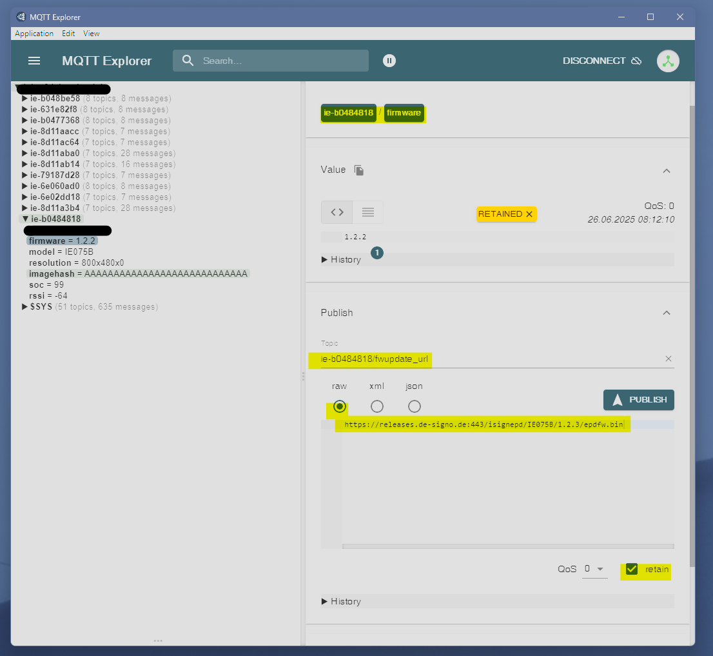Switch to raw text value view
The width and height of the screenshot is (713, 656).
click(368, 212)
